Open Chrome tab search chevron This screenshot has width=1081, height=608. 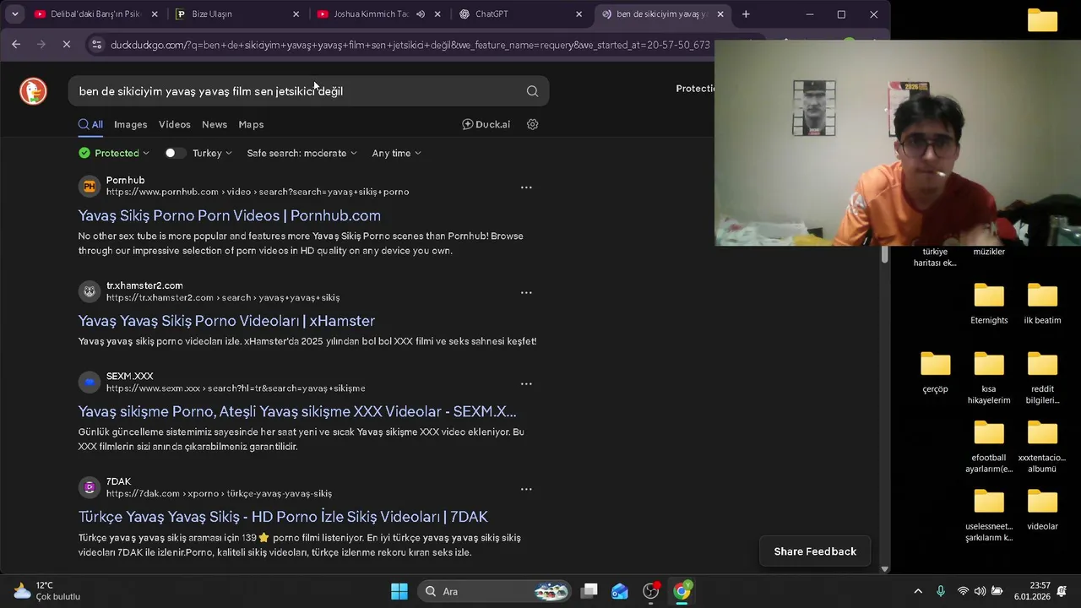click(x=14, y=14)
